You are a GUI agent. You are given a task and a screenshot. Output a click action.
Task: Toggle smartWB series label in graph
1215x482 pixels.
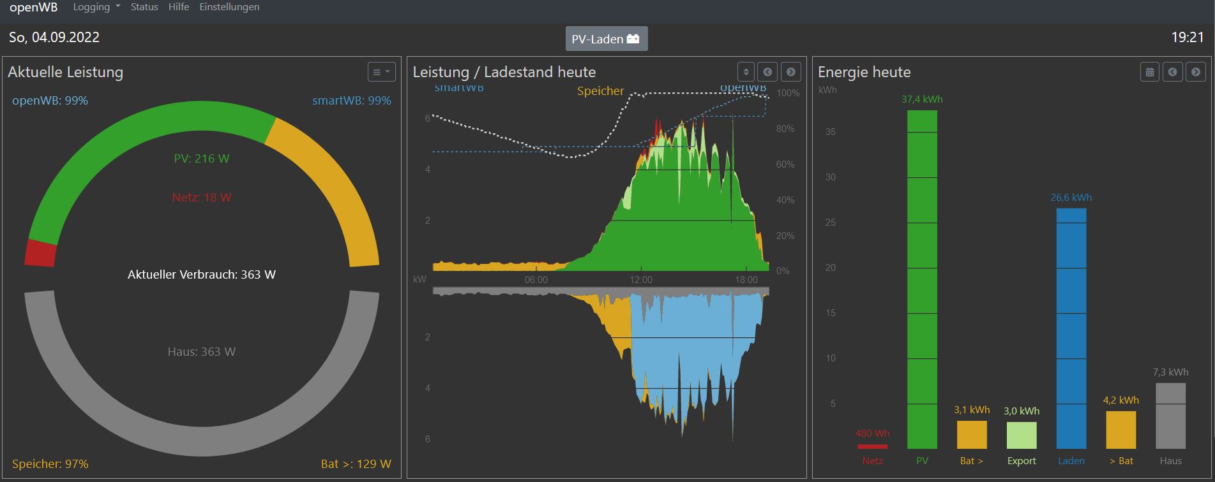pos(459,89)
